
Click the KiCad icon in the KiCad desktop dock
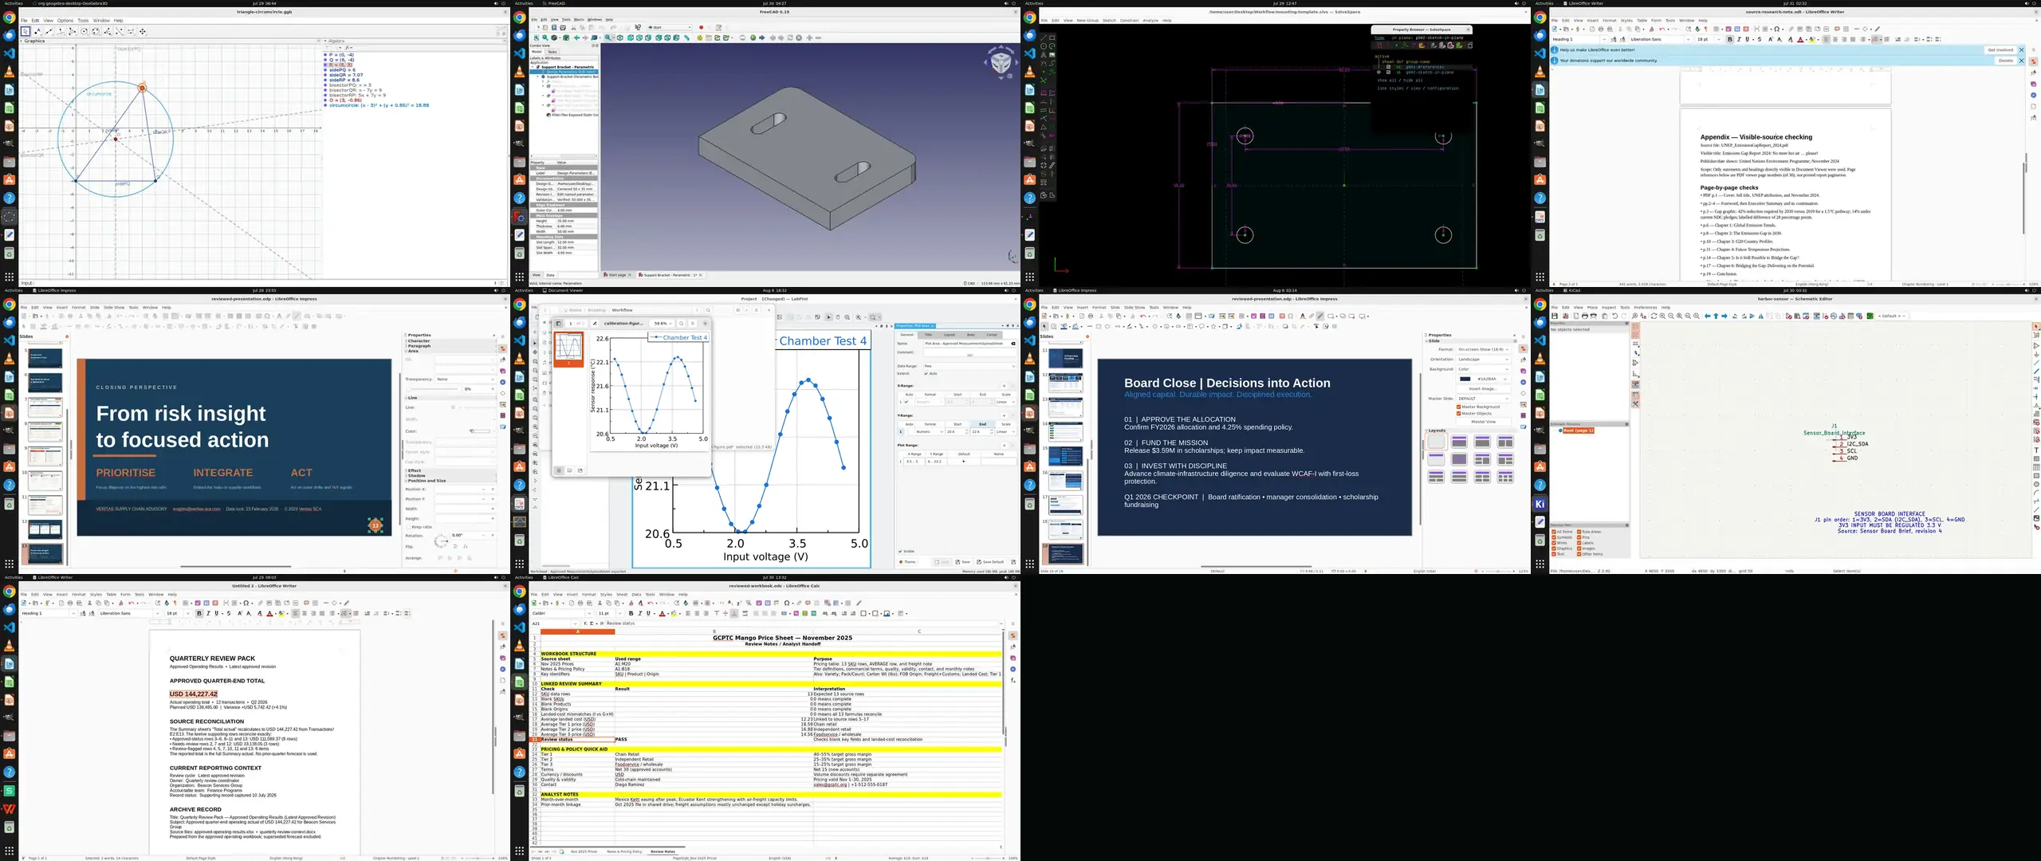[x=1540, y=504]
